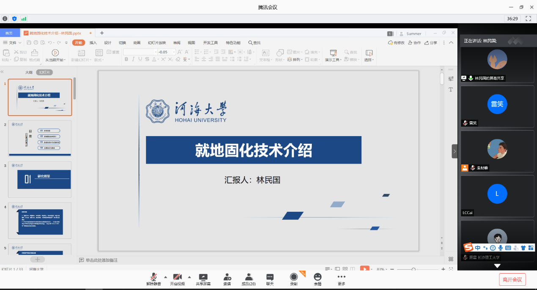This screenshot has width=537, height=290.
Task: Click the 从当前开始 slideshow button
Action: [55, 55]
